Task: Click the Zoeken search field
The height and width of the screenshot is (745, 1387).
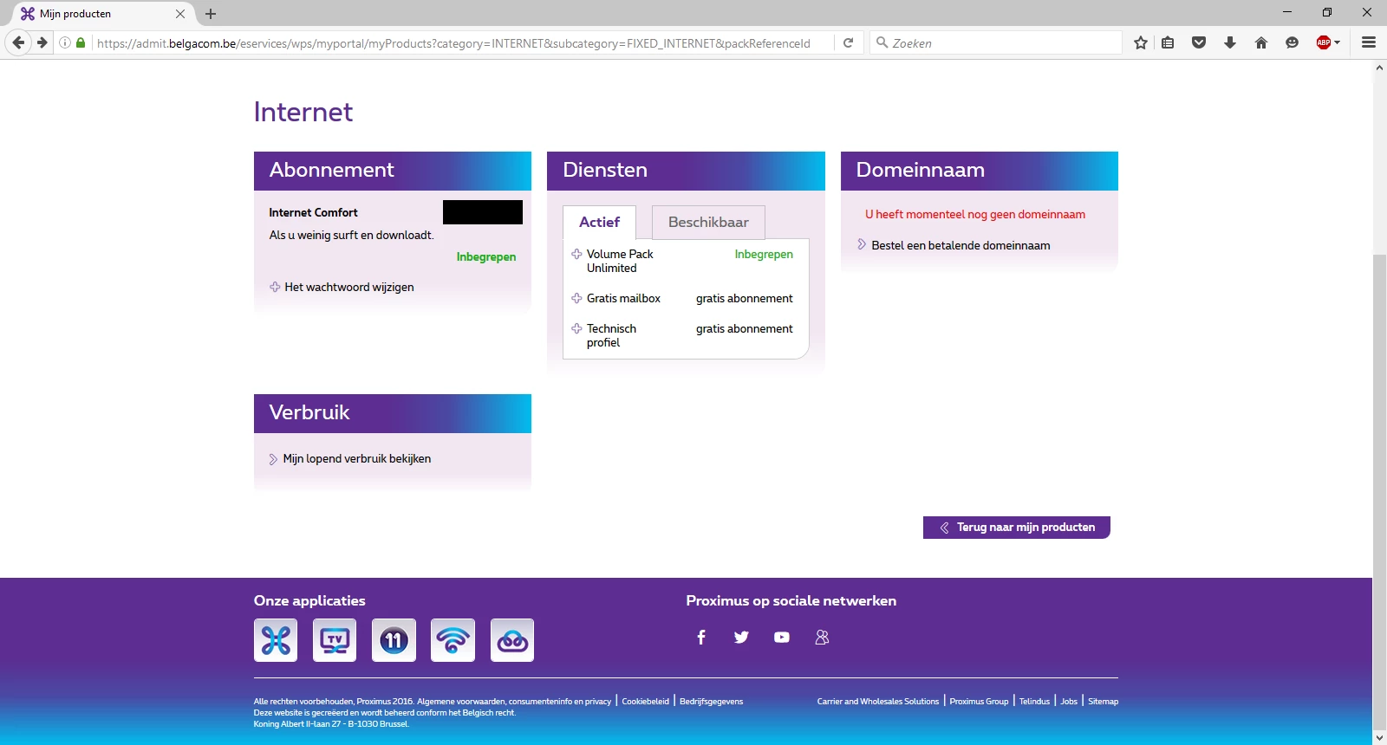Action: pos(997,42)
